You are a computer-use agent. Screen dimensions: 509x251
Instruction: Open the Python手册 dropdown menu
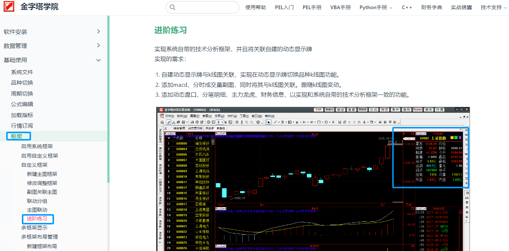tap(376, 7)
